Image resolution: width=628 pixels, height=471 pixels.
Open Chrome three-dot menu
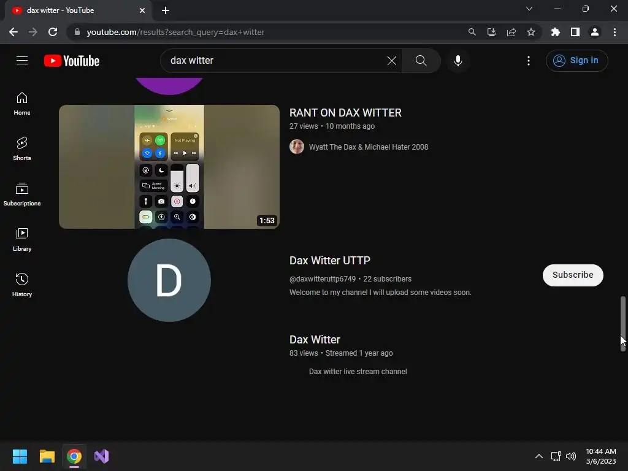coord(615,32)
